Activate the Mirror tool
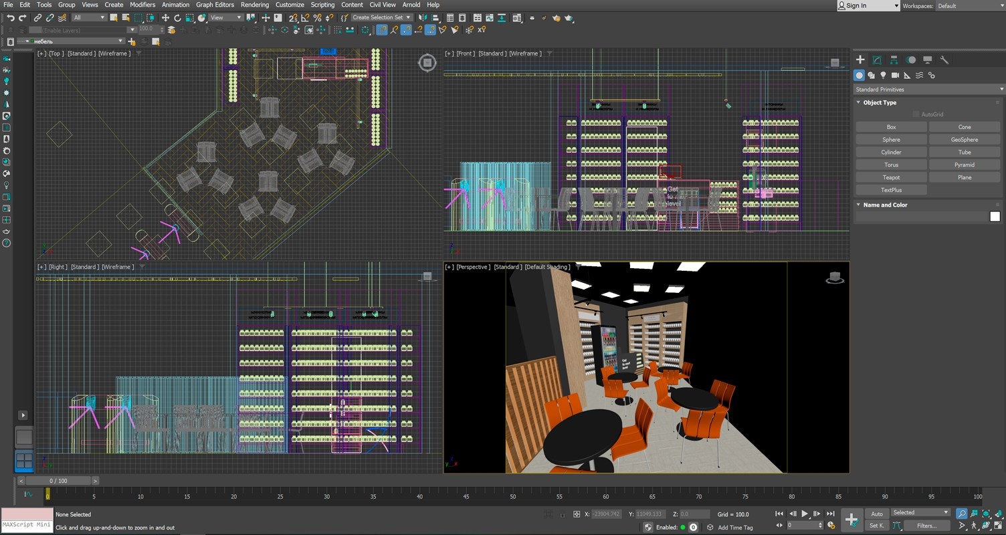Viewport: 1006px width, 535px height. (x=422, y=18)
